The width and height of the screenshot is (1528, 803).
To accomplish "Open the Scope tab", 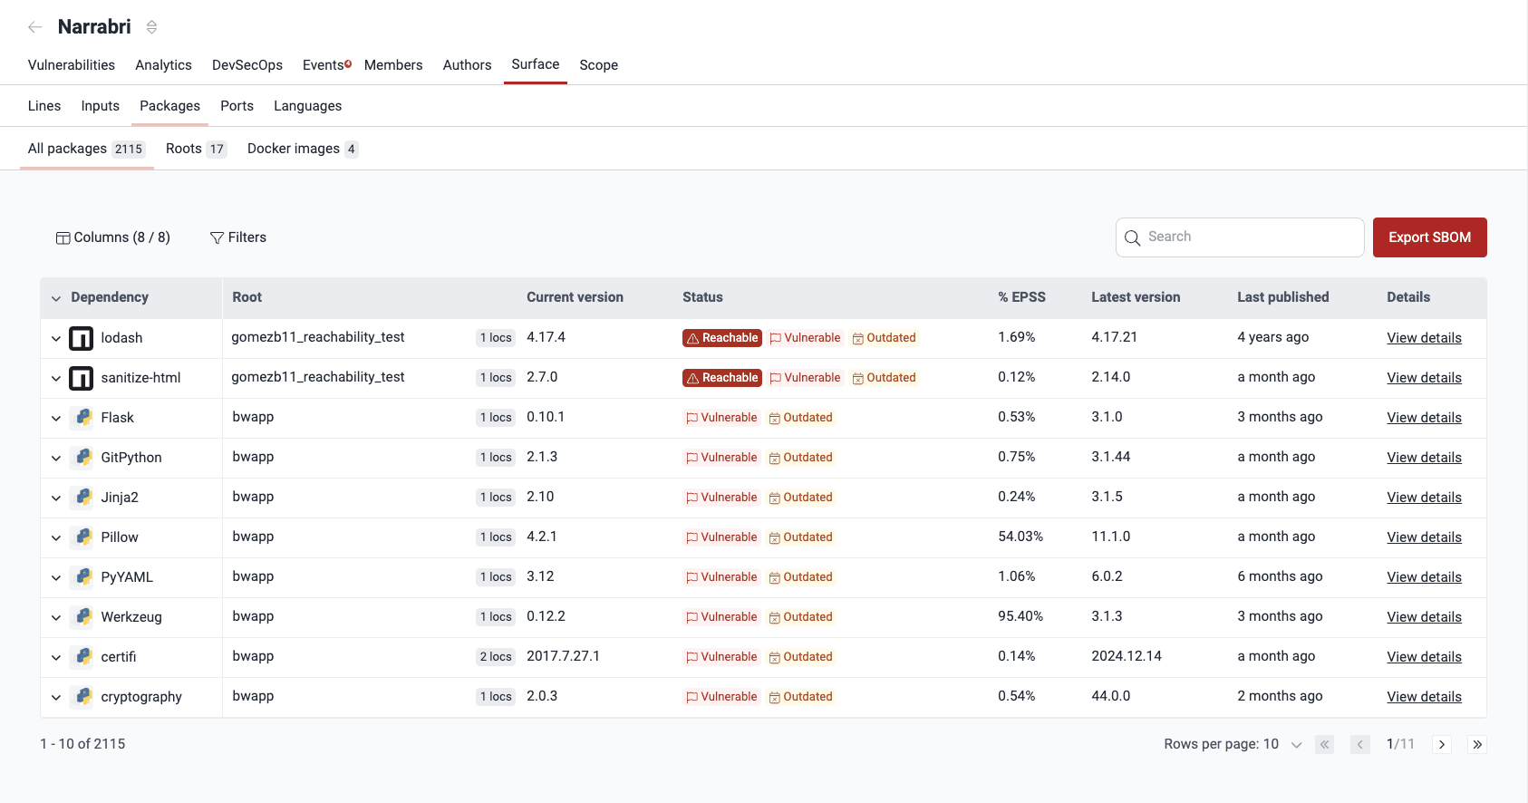I will (599, 65).
